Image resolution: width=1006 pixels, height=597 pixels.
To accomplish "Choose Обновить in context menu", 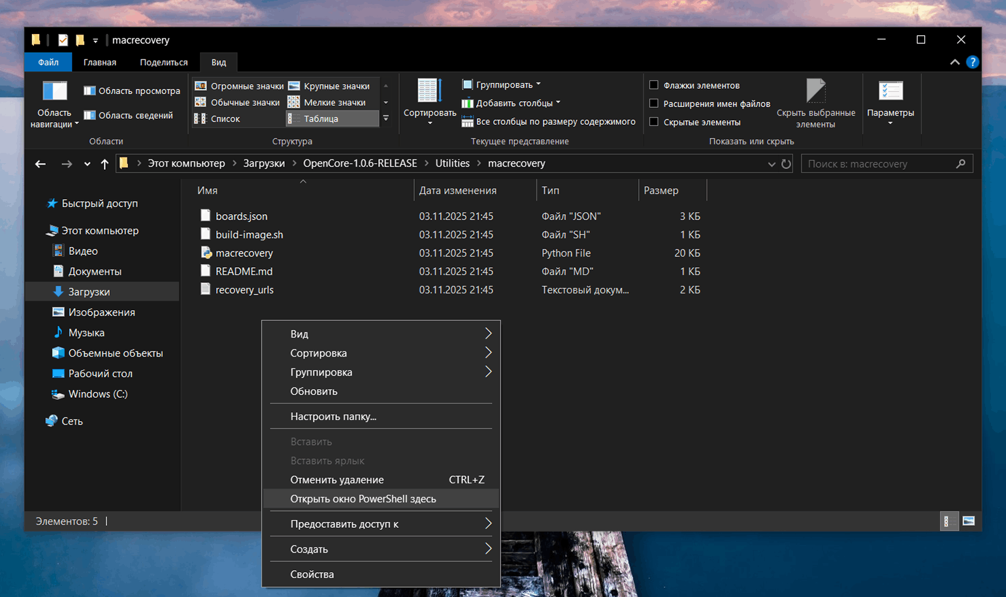I will point(381,391).
